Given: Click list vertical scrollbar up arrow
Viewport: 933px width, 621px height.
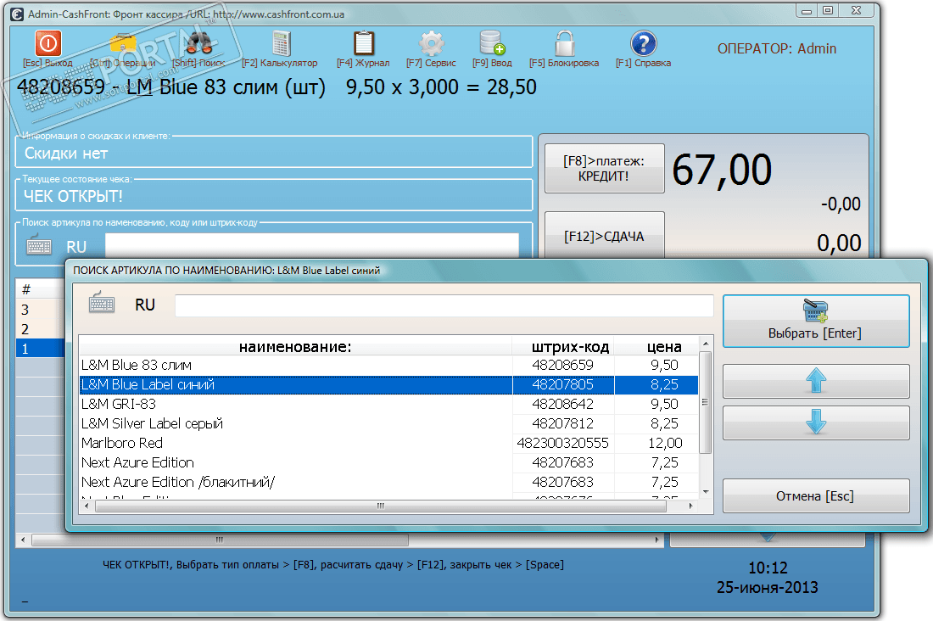Looking at the screenshot, I should coord(706,344).
